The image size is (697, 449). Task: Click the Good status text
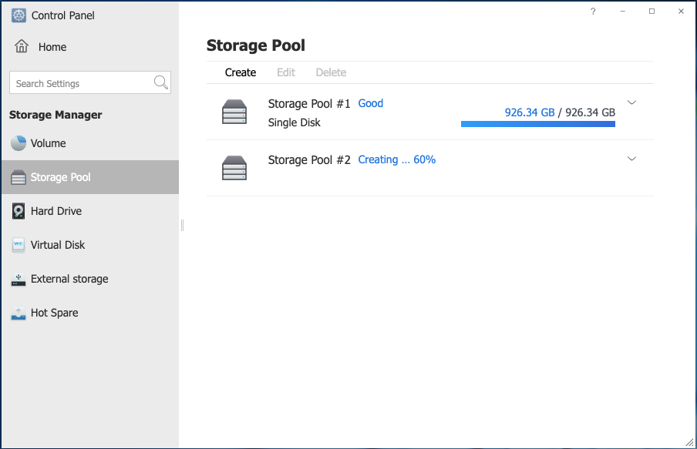pos(370,103)
